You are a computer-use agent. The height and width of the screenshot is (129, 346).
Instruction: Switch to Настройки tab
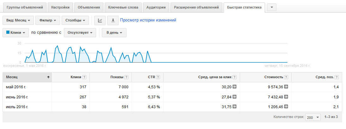tap(60, 7)
